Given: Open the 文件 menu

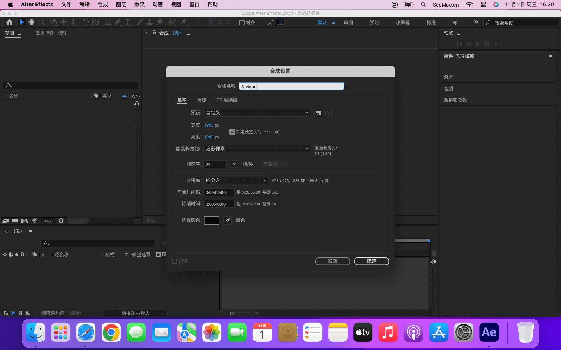Looking at the screenshot, I should (x=66, y=5).
